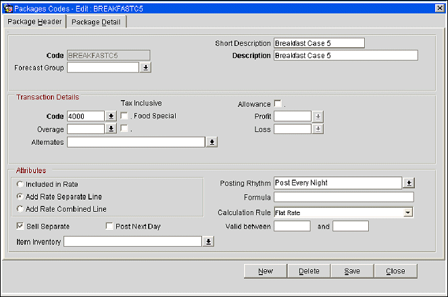Open the Overage lookup arrow
The width and height of the screenshot is (448, 297).
[111, 129]
